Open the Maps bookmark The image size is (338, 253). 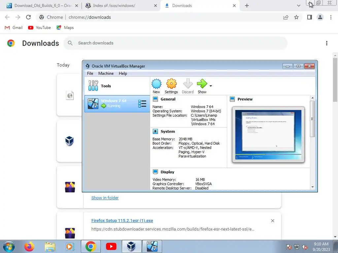point(65,28)
